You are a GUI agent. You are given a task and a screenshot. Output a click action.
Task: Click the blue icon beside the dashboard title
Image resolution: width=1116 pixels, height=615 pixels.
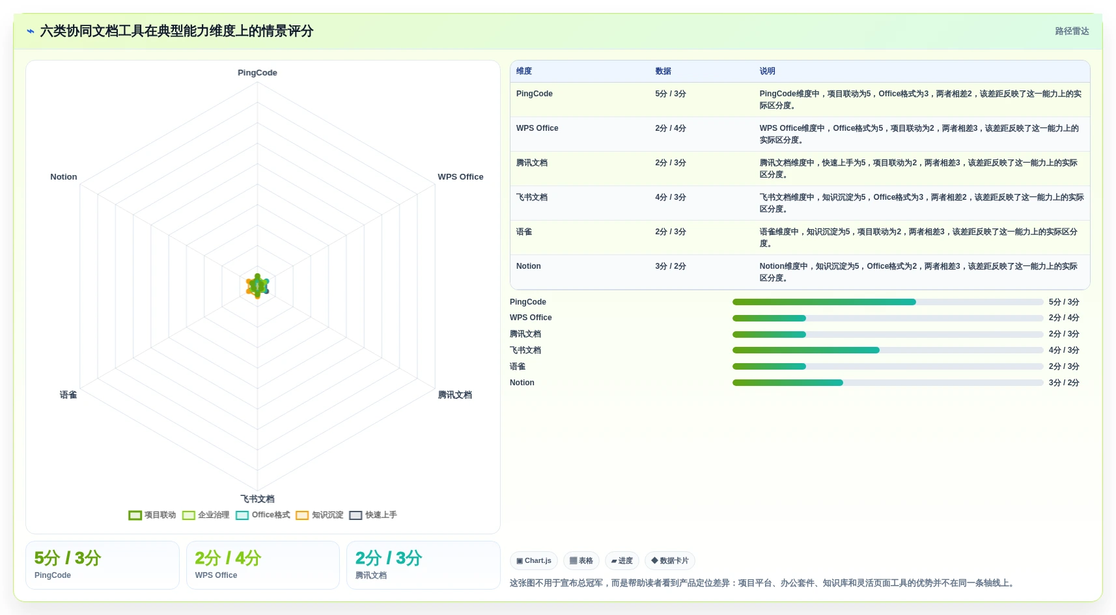30,31
